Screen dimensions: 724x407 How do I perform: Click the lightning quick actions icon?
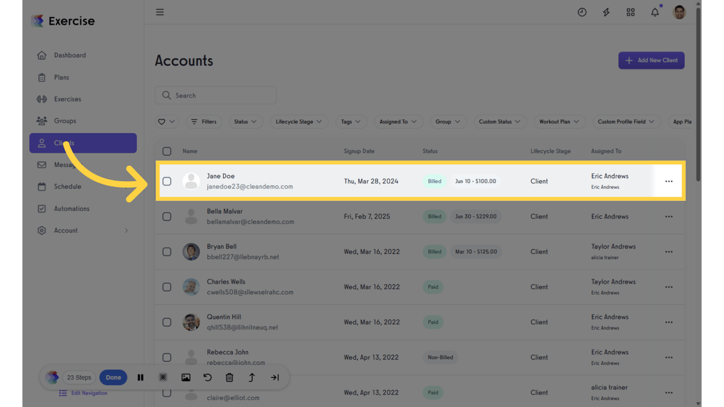point(606,12)
